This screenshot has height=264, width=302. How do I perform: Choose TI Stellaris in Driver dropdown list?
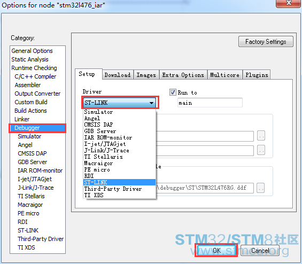tap(119, 157)
